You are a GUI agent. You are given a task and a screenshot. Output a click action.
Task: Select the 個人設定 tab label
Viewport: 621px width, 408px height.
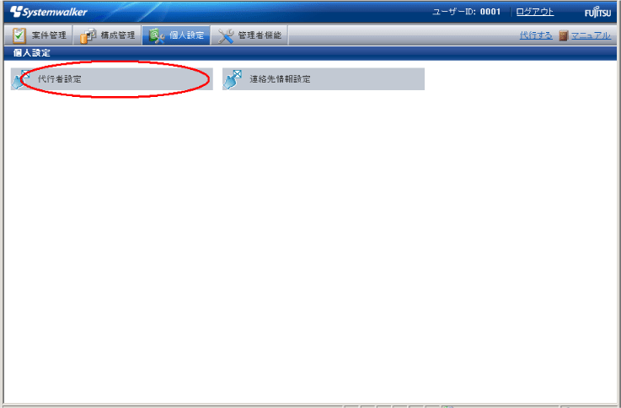click(186, 35)
